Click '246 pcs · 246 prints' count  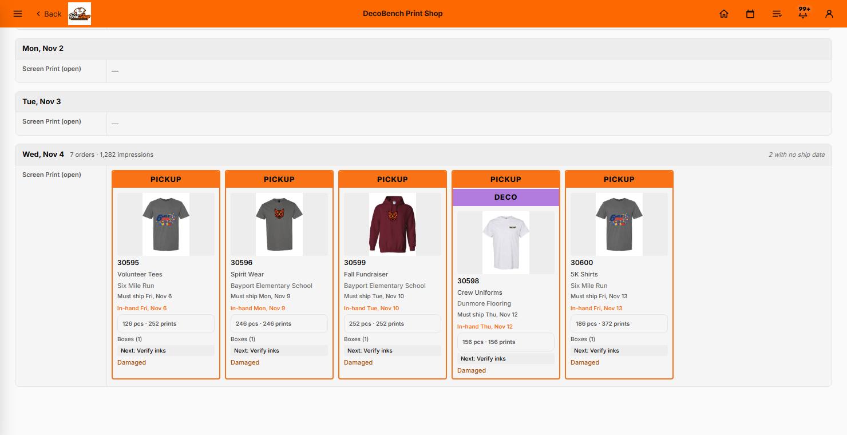click(279, 324)
